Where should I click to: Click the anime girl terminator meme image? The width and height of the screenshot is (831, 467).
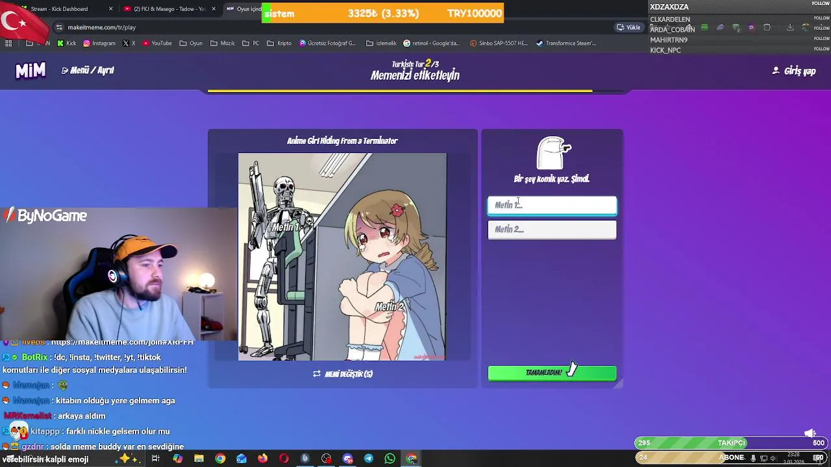coord(342,257)
